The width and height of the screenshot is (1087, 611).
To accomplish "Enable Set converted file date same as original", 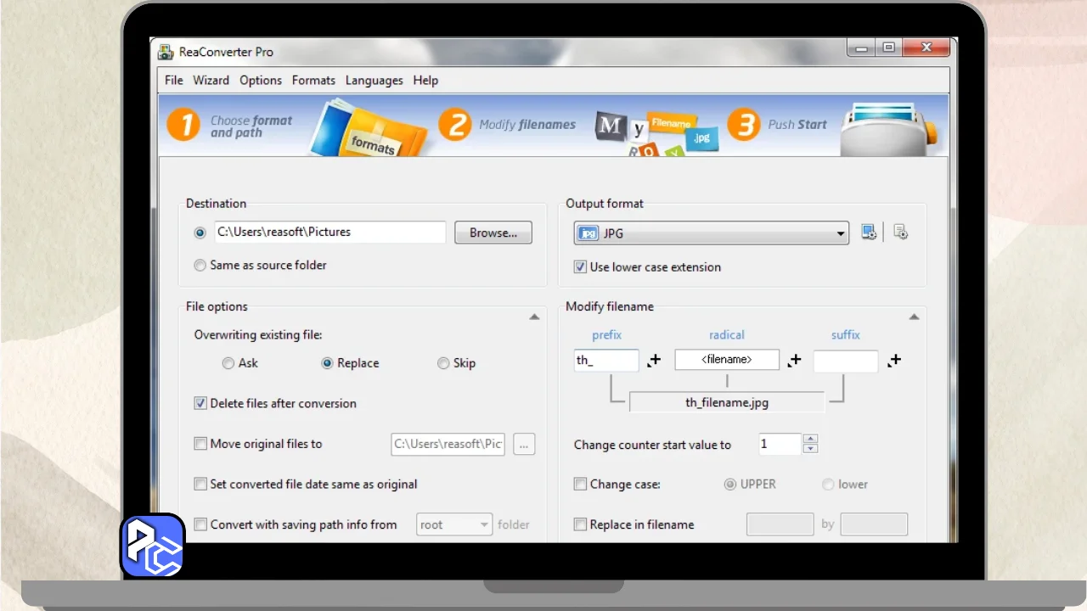I will 200,485.
